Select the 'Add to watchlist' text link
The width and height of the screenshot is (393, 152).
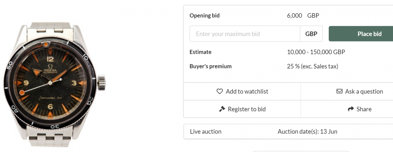coord(247,92)
